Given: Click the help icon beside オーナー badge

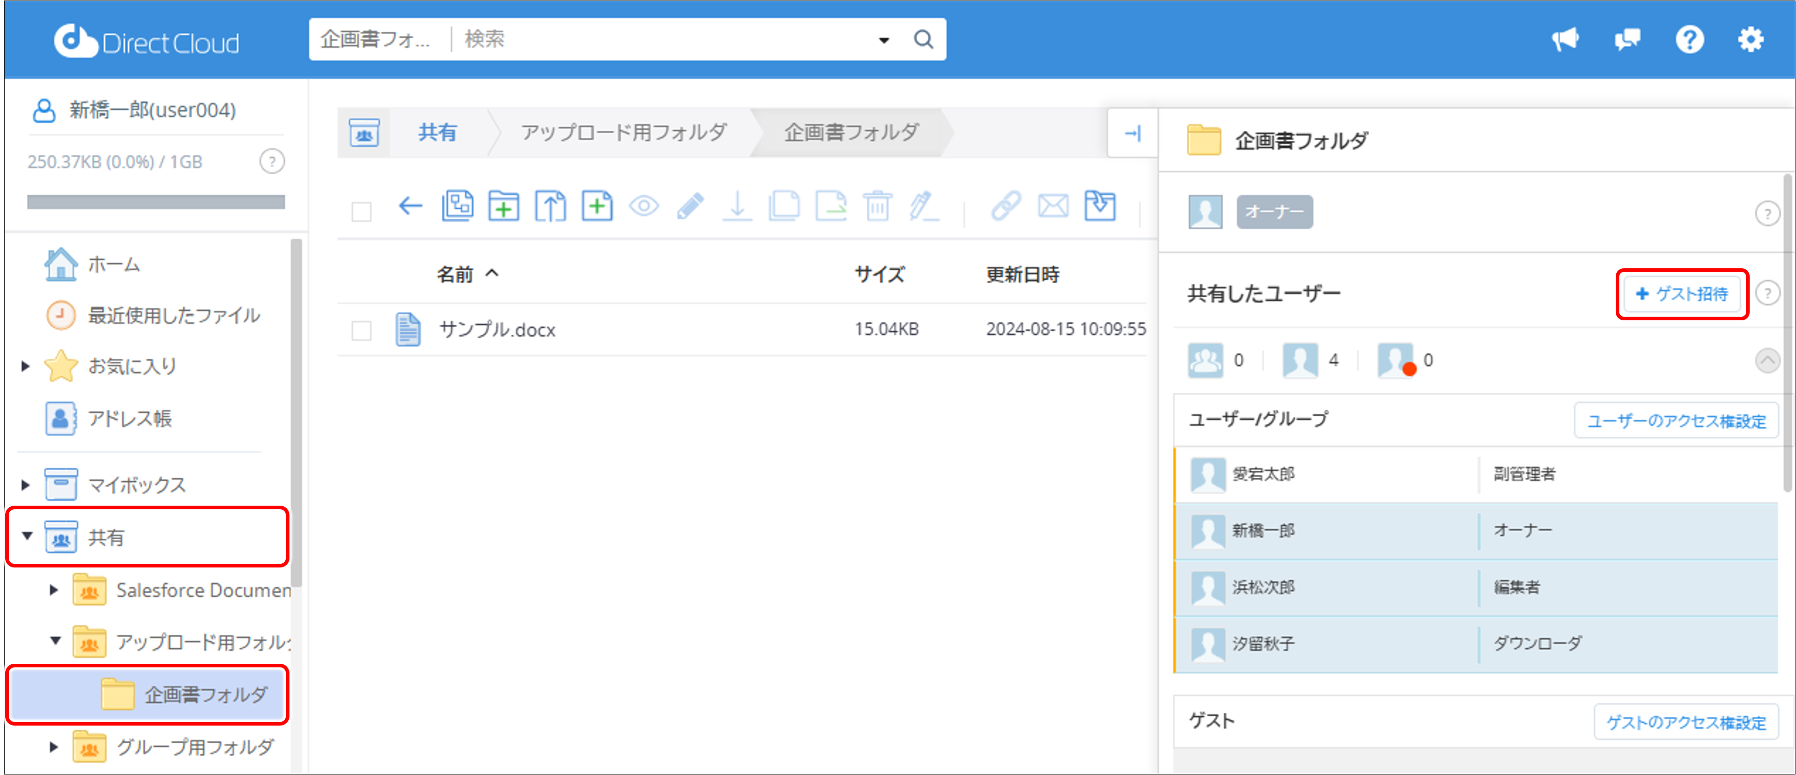Looking at the screenshot, I should coord(1768,213).
